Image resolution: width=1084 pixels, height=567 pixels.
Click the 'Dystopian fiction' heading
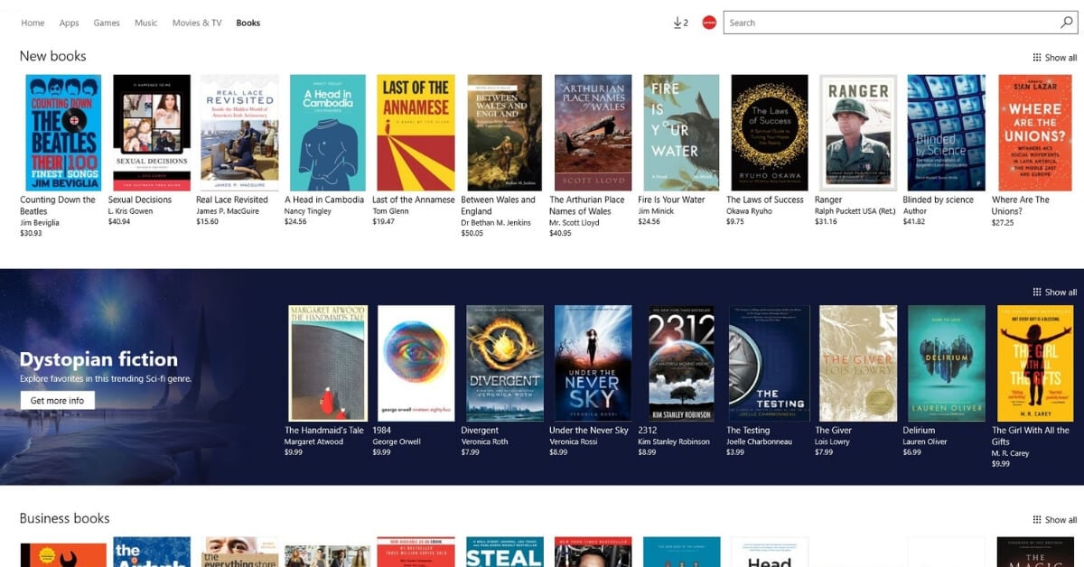tap(98, 359)
